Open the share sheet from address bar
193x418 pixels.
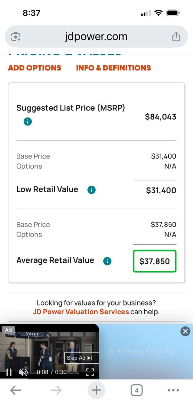click(176, 37)
